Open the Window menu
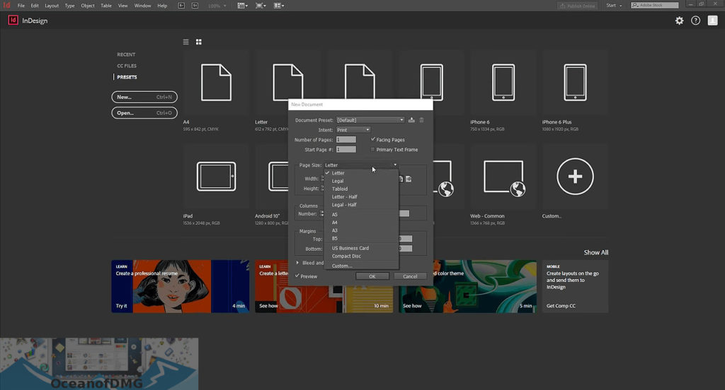The width and height of the screenshot is (725, 390). click(142, 6)
